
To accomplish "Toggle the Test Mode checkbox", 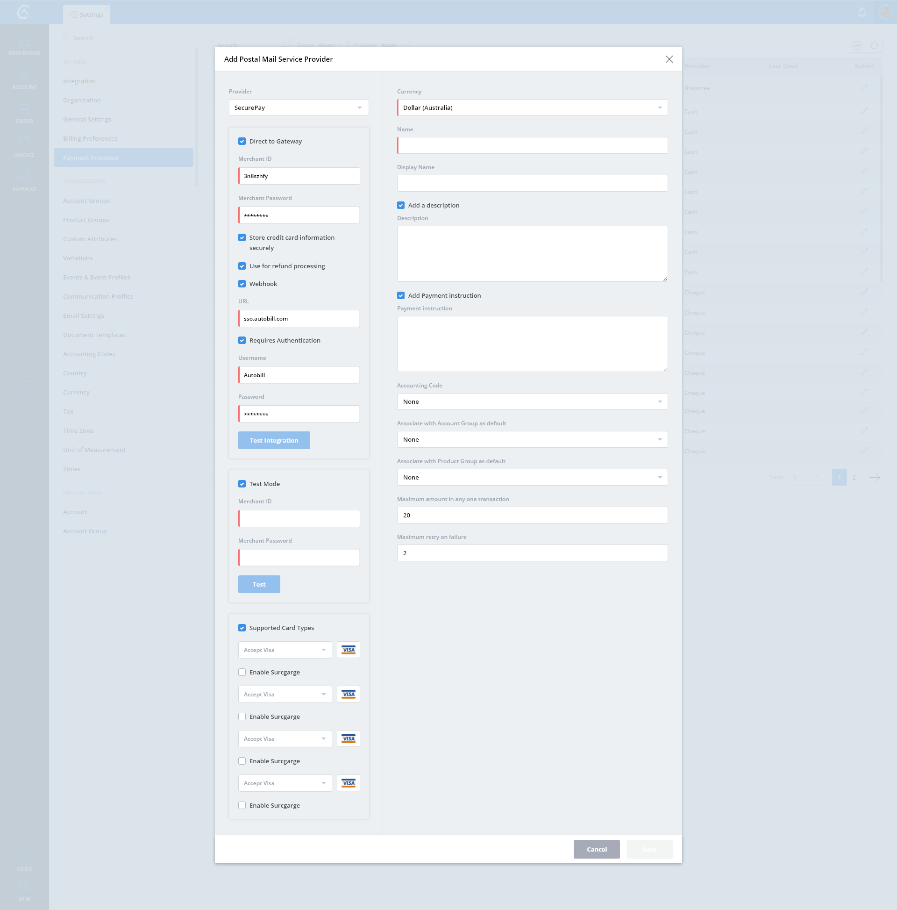I will point(242,484).
